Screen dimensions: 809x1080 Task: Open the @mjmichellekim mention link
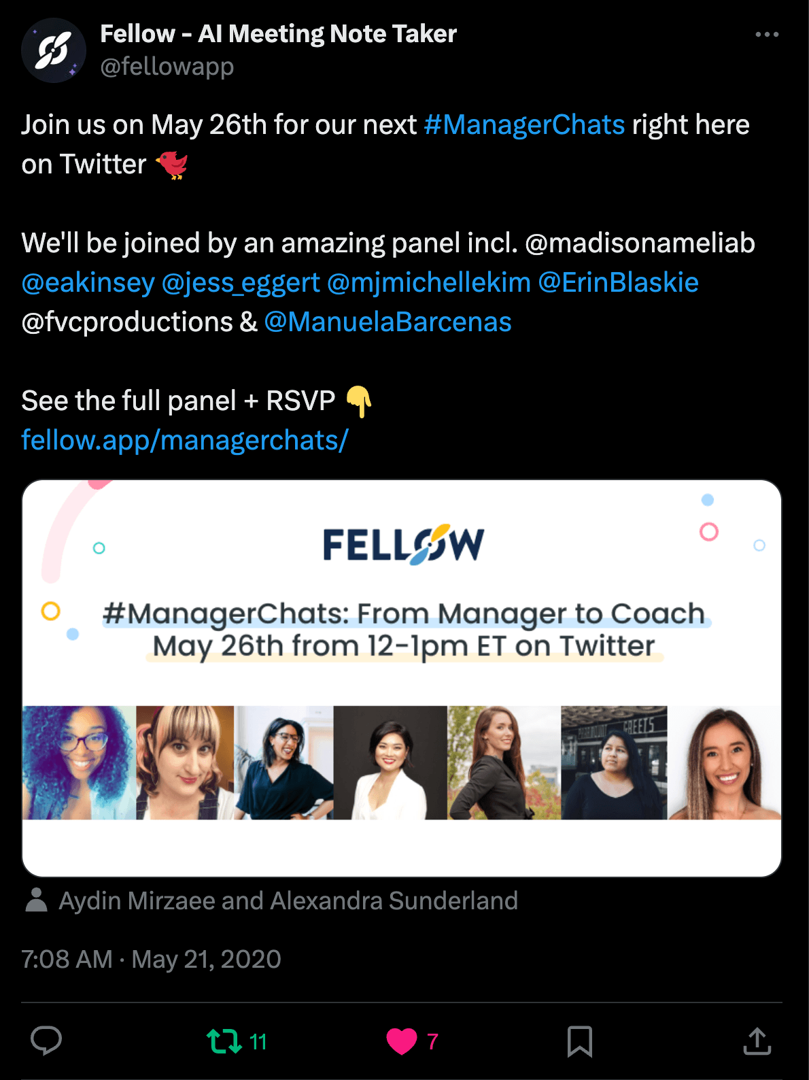pos(429,283)
